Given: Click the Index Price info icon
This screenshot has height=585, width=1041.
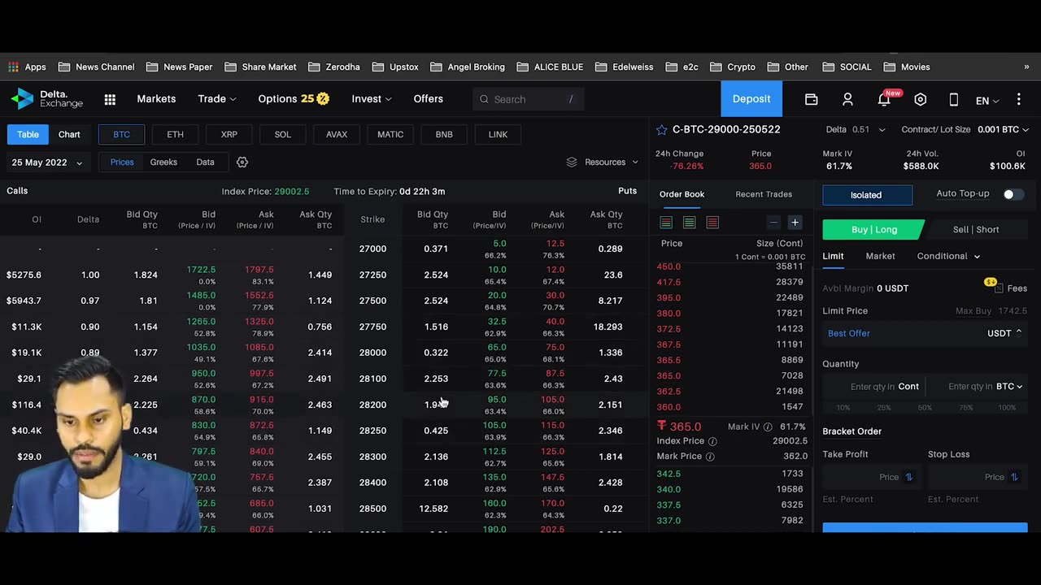Looking at the screenshot, I should [x=712, y=441].
